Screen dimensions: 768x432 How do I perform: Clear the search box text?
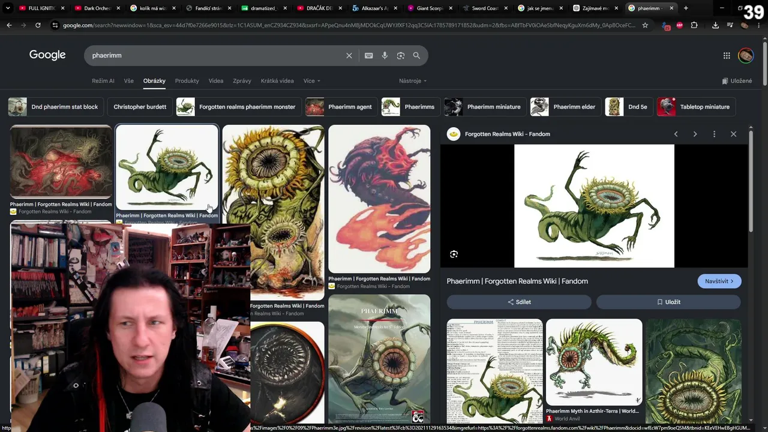pyautogui.click(x=349, y=55)
